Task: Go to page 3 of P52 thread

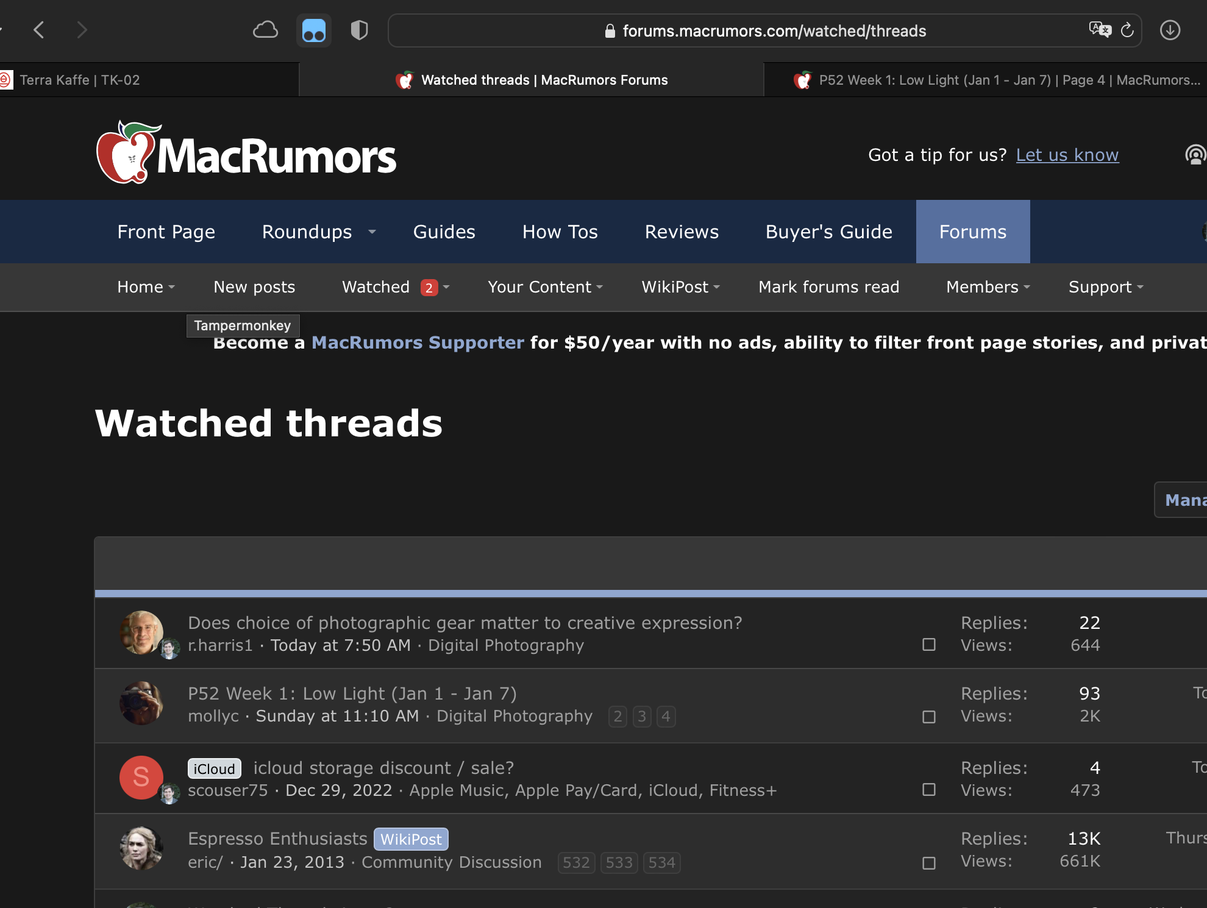Action: coord(642,717)
